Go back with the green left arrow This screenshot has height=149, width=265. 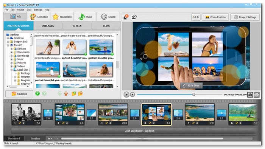point(38,93)
